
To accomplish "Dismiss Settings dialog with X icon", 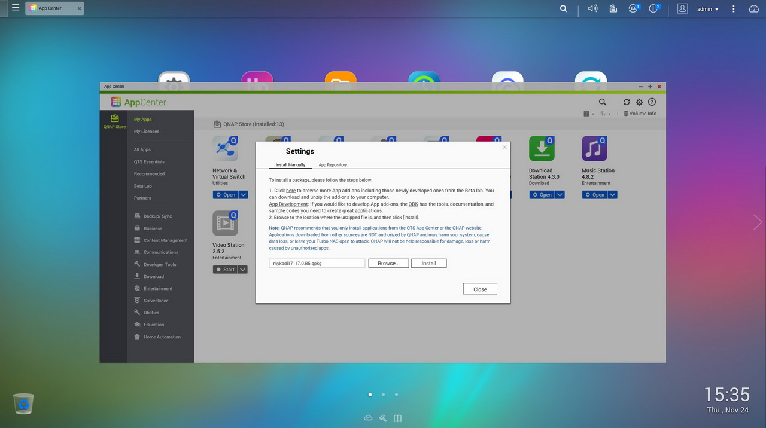I will [504, 147].
